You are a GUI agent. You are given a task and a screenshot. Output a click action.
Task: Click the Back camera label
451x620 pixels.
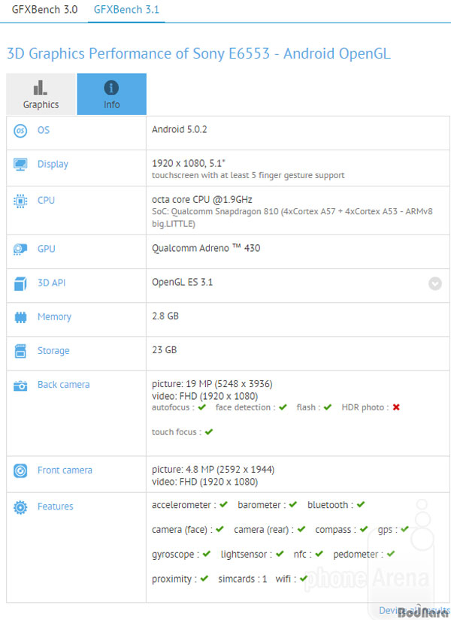click(63, 384)
